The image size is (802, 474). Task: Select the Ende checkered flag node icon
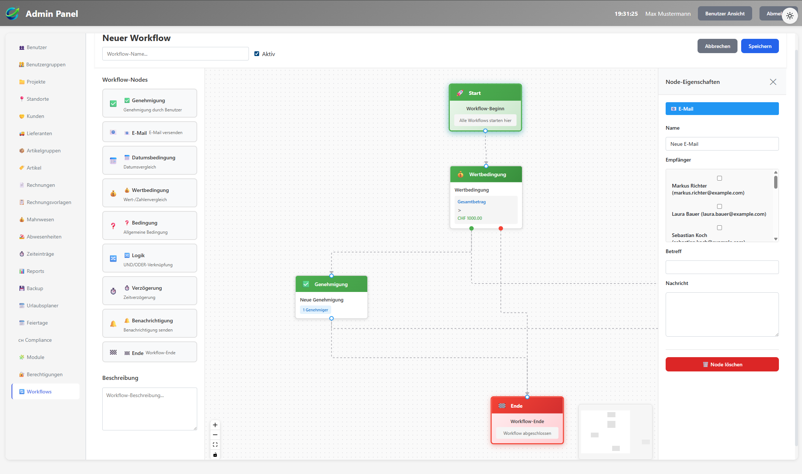[113, 352]
